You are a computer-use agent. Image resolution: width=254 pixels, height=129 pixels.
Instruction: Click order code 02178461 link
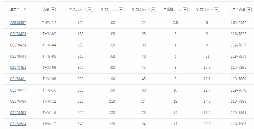tap(18, 79)
